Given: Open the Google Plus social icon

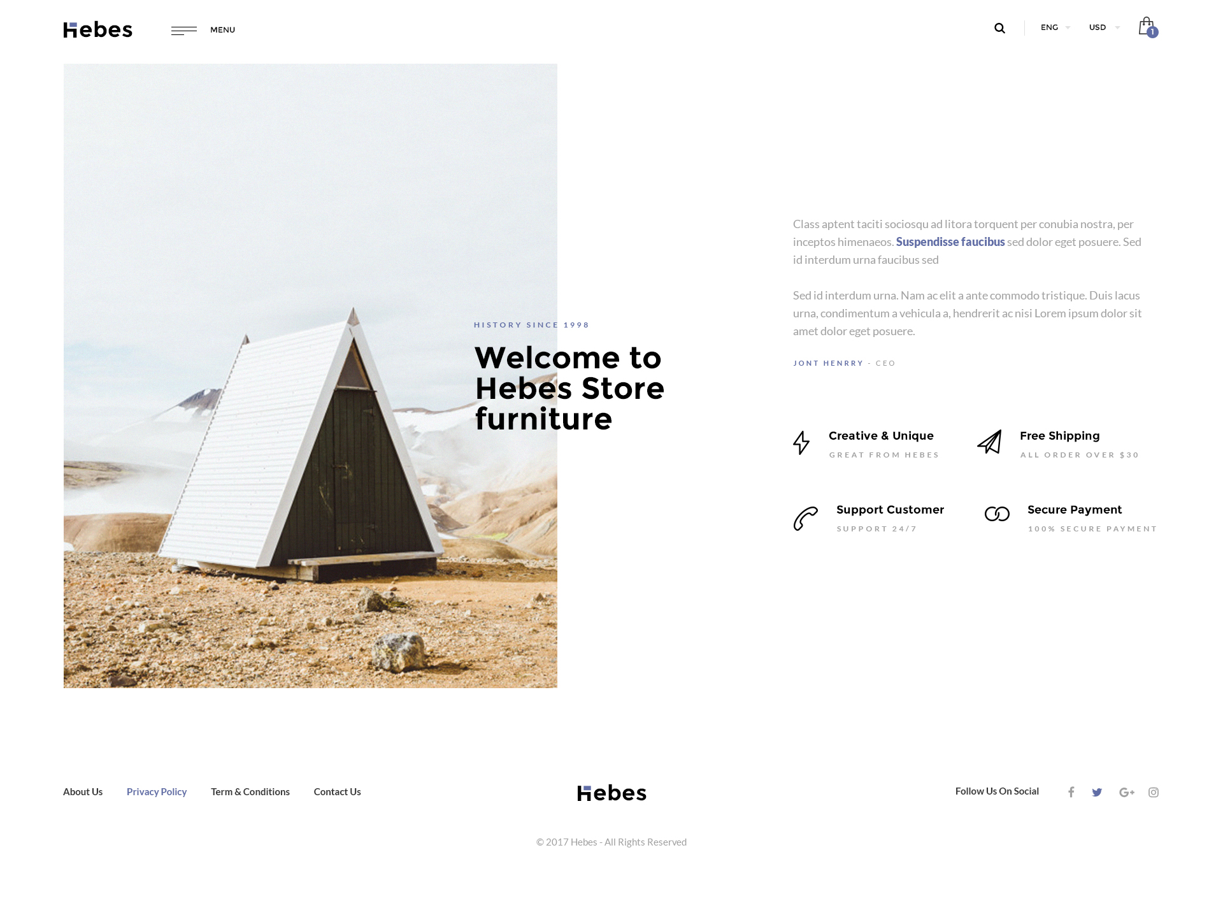Looking at the screenshot, I should tap(1127, 793).
